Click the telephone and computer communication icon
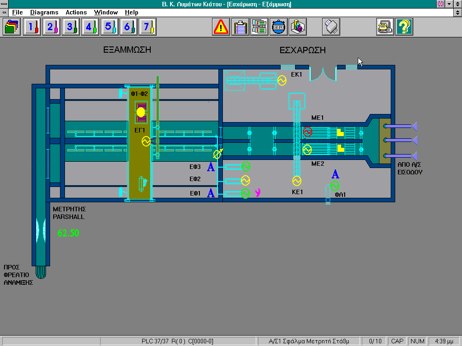This screenshot has height=346, width=462. 385,27
